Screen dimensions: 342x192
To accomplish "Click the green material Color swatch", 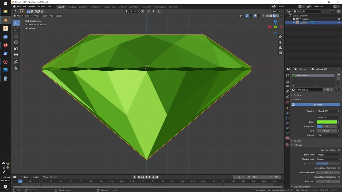I will point(327,122).
